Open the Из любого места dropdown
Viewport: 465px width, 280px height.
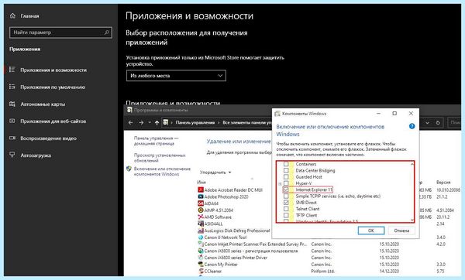[x=176, y=76]
